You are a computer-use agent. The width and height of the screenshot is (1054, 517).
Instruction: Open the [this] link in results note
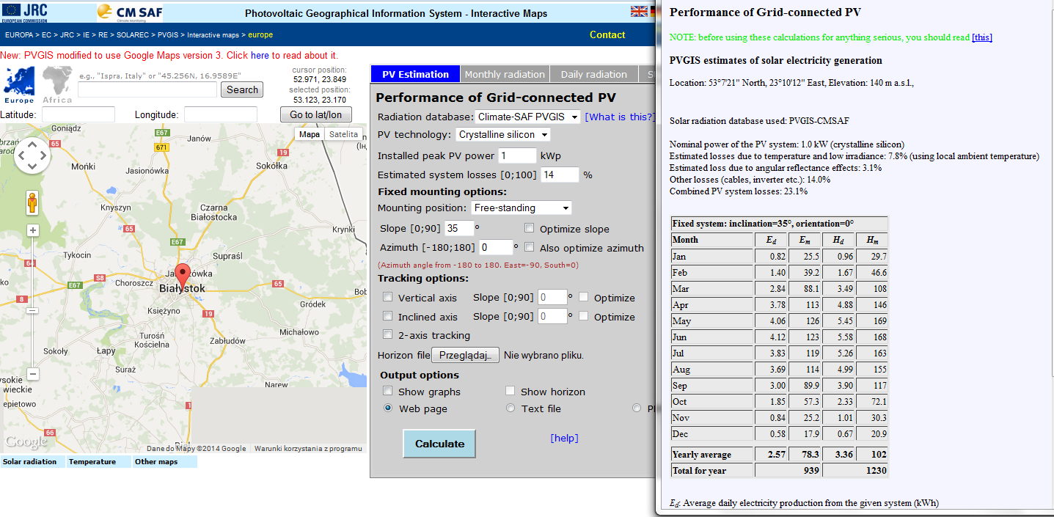point(982,37)
